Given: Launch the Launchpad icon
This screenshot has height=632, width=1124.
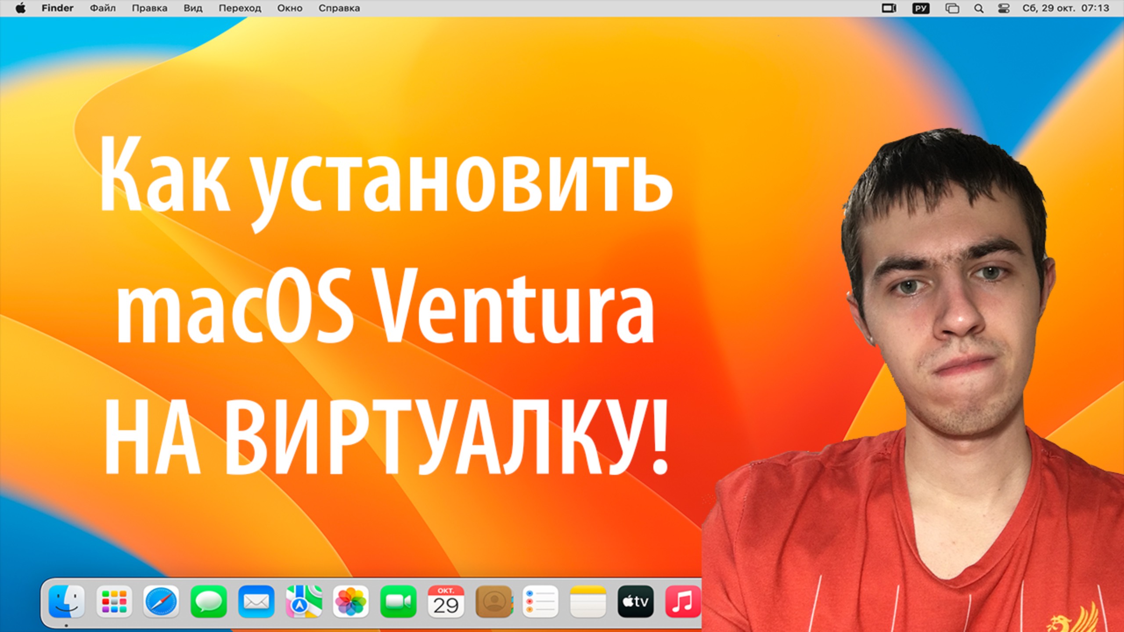Looking at the screenshot, I should pyautogui.click(x=114, y=601).
